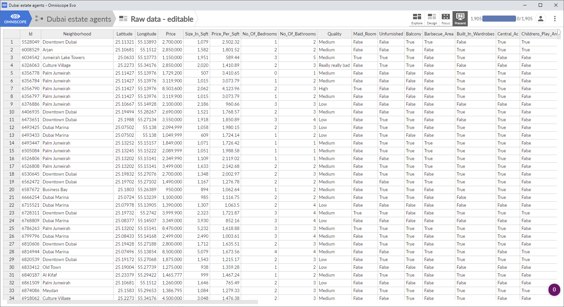Screen dimensions: 564x307
Task: Click the report layout icon beside Raw data
Action: (x=123, y=19)
